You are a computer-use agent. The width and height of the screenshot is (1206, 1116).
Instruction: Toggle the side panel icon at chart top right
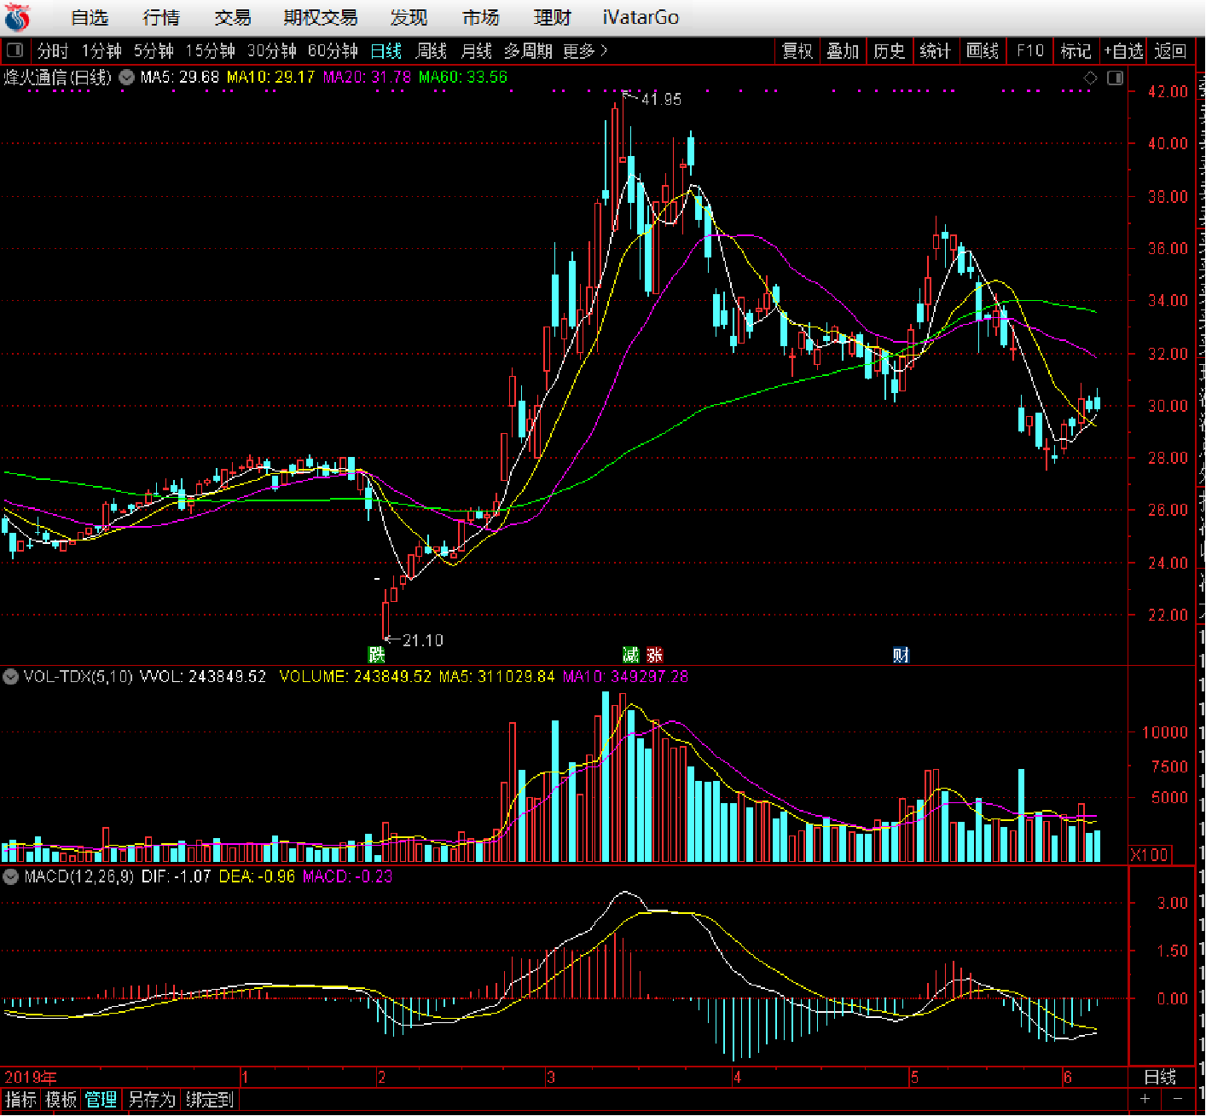pos(1115,78)
